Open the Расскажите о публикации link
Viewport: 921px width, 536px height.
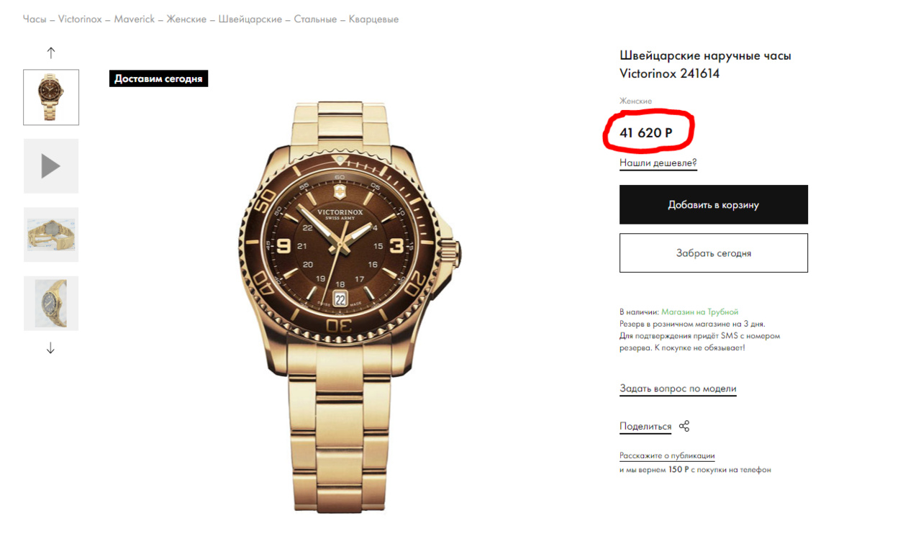(667, 455)
